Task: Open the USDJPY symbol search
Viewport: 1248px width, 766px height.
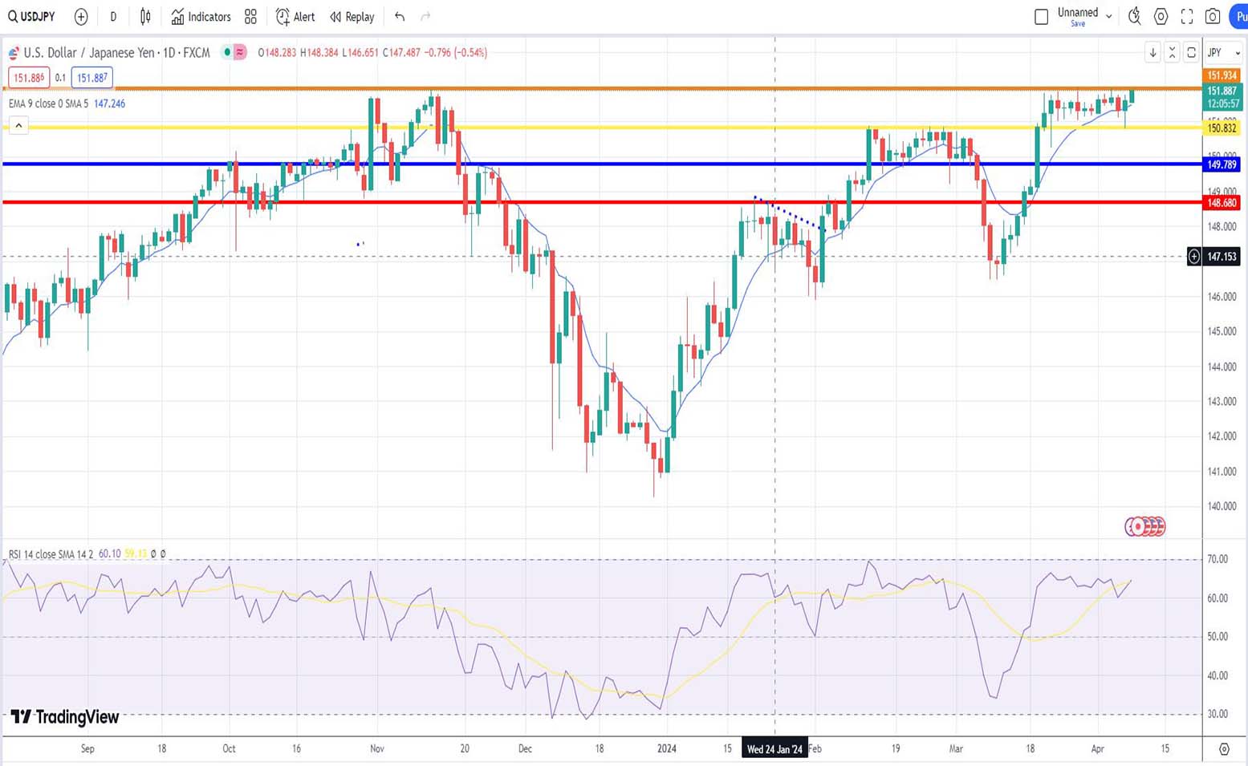Action: 32,16
